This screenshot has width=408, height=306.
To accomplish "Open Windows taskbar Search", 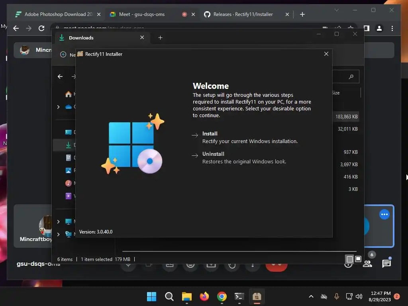I will (169, 296).
